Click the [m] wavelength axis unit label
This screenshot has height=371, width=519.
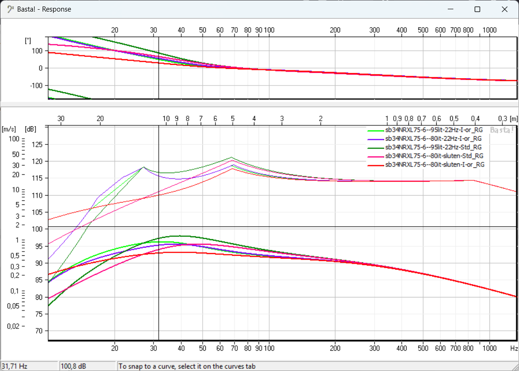coord(514,118)
